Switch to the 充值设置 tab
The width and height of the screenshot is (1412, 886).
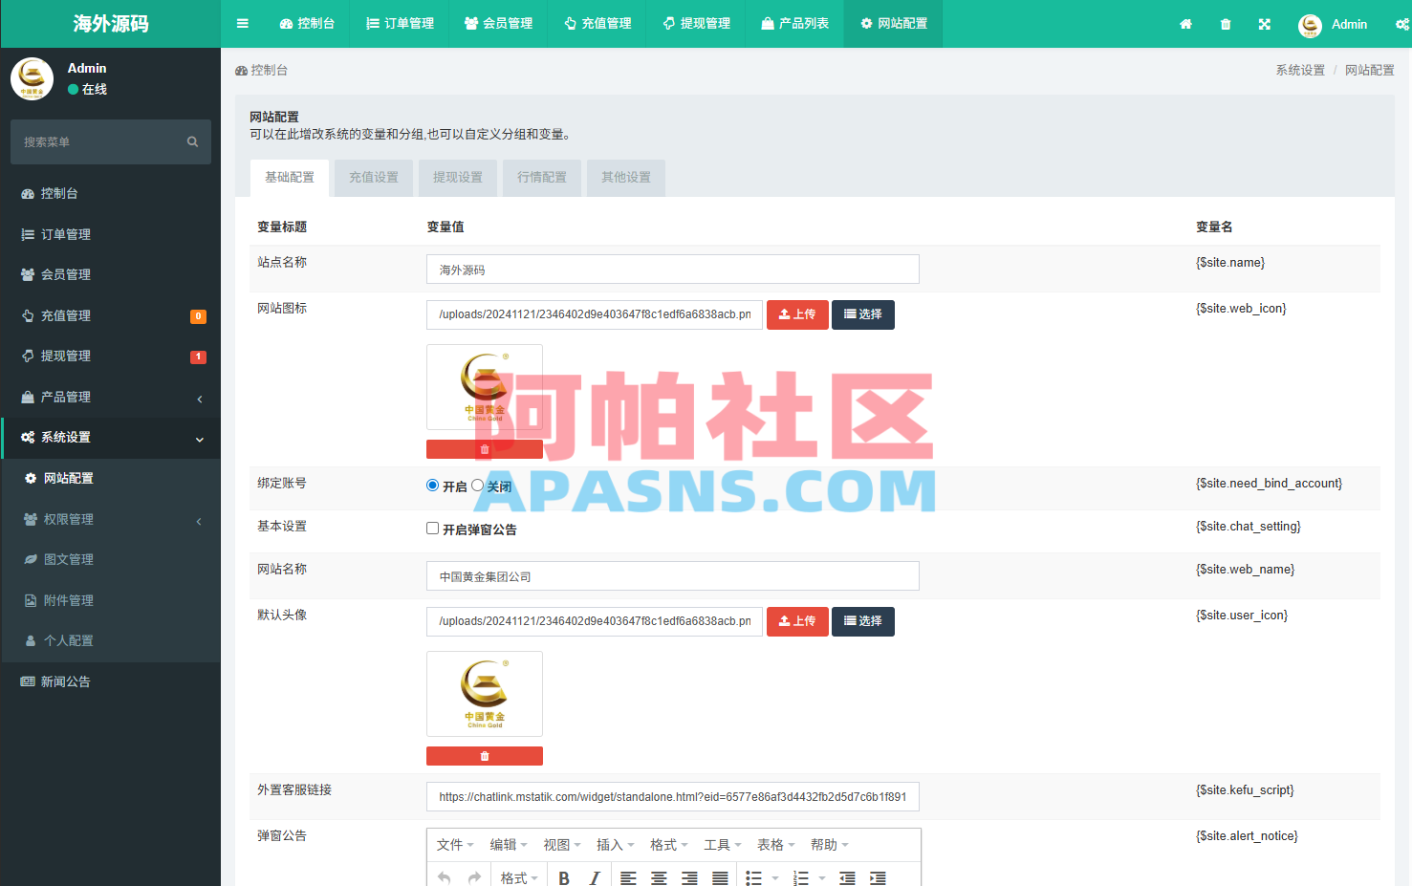[x=373, y=178]
